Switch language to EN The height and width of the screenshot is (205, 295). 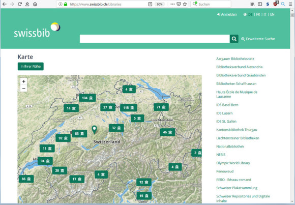click(272, 14)
